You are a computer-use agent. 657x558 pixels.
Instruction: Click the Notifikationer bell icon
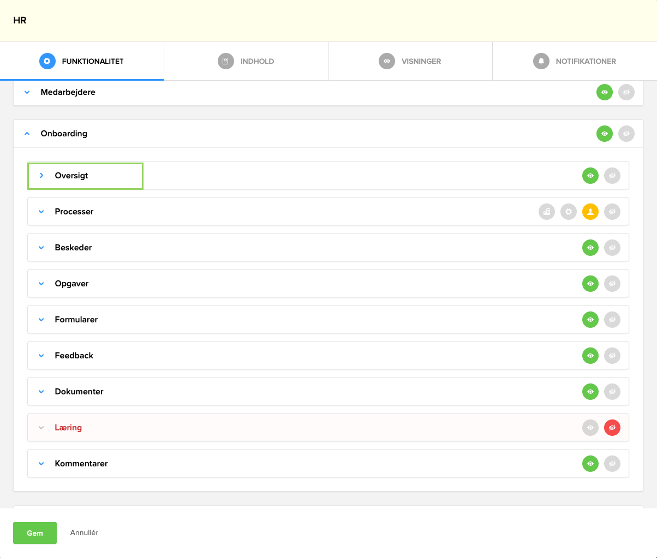point(541,61)
